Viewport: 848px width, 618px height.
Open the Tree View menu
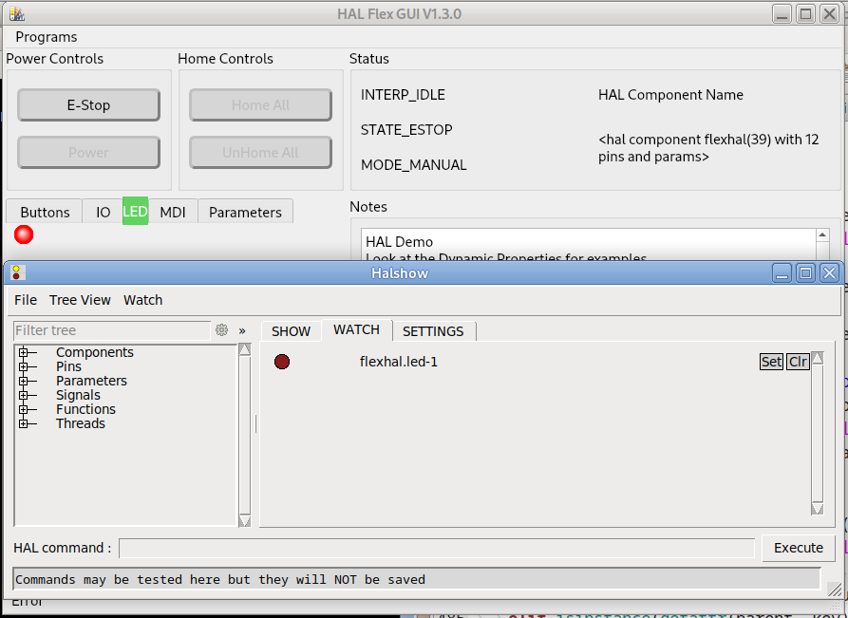tap(80, 300)
